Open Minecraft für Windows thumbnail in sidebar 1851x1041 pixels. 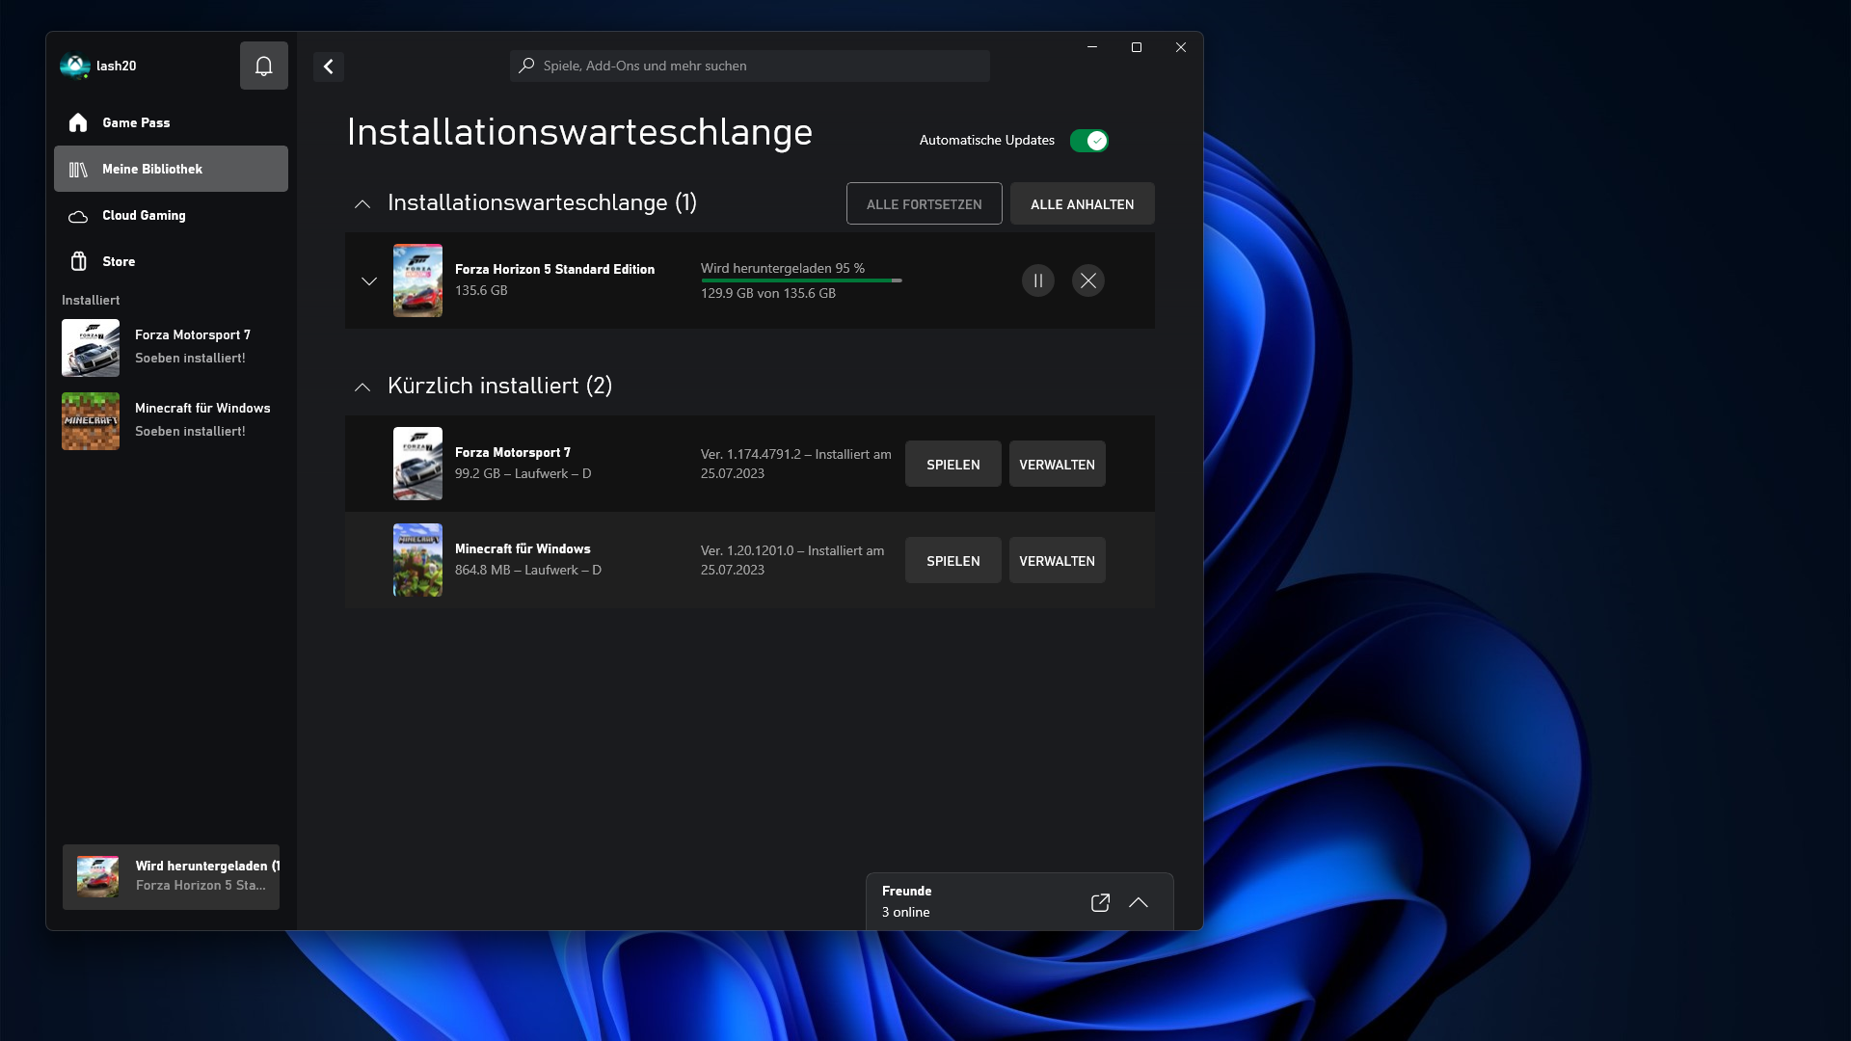(91, 421)
